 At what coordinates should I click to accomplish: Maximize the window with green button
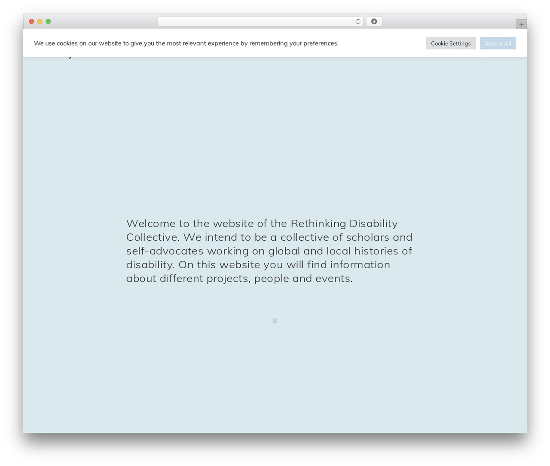[48, 21]
